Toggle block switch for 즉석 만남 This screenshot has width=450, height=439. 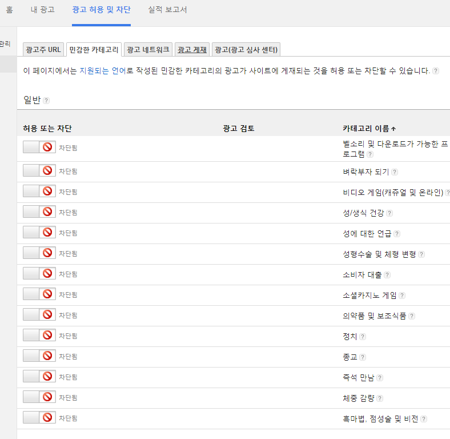click(x=39, y=376)
